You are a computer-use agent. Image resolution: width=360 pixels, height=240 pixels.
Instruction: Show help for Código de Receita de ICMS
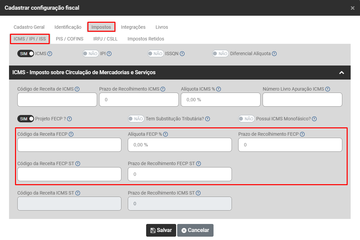click(77, 89)
